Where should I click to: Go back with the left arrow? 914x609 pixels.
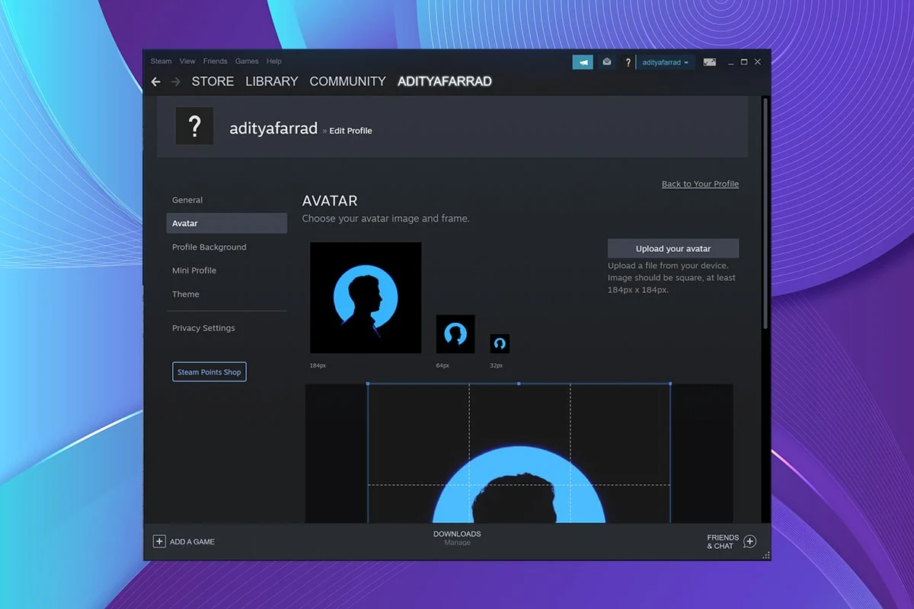tap(156, 81)
